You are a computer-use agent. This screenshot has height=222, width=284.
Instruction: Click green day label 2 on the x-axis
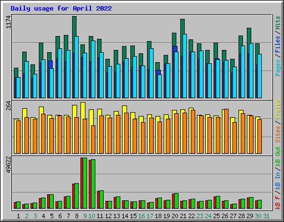tap(27, 216)
